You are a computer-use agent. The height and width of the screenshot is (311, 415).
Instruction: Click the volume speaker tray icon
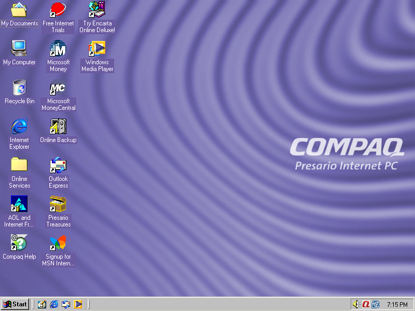[356, 304]
